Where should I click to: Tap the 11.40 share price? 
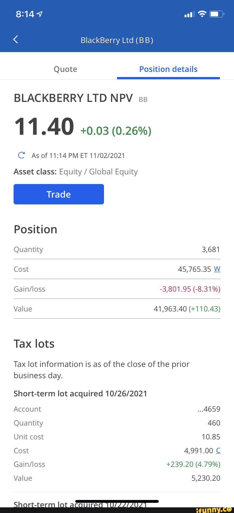point(44,126)
